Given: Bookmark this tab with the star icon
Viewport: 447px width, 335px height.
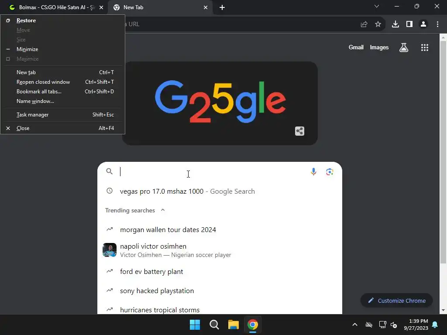Looking at the screenshot, I should (378, 24).
